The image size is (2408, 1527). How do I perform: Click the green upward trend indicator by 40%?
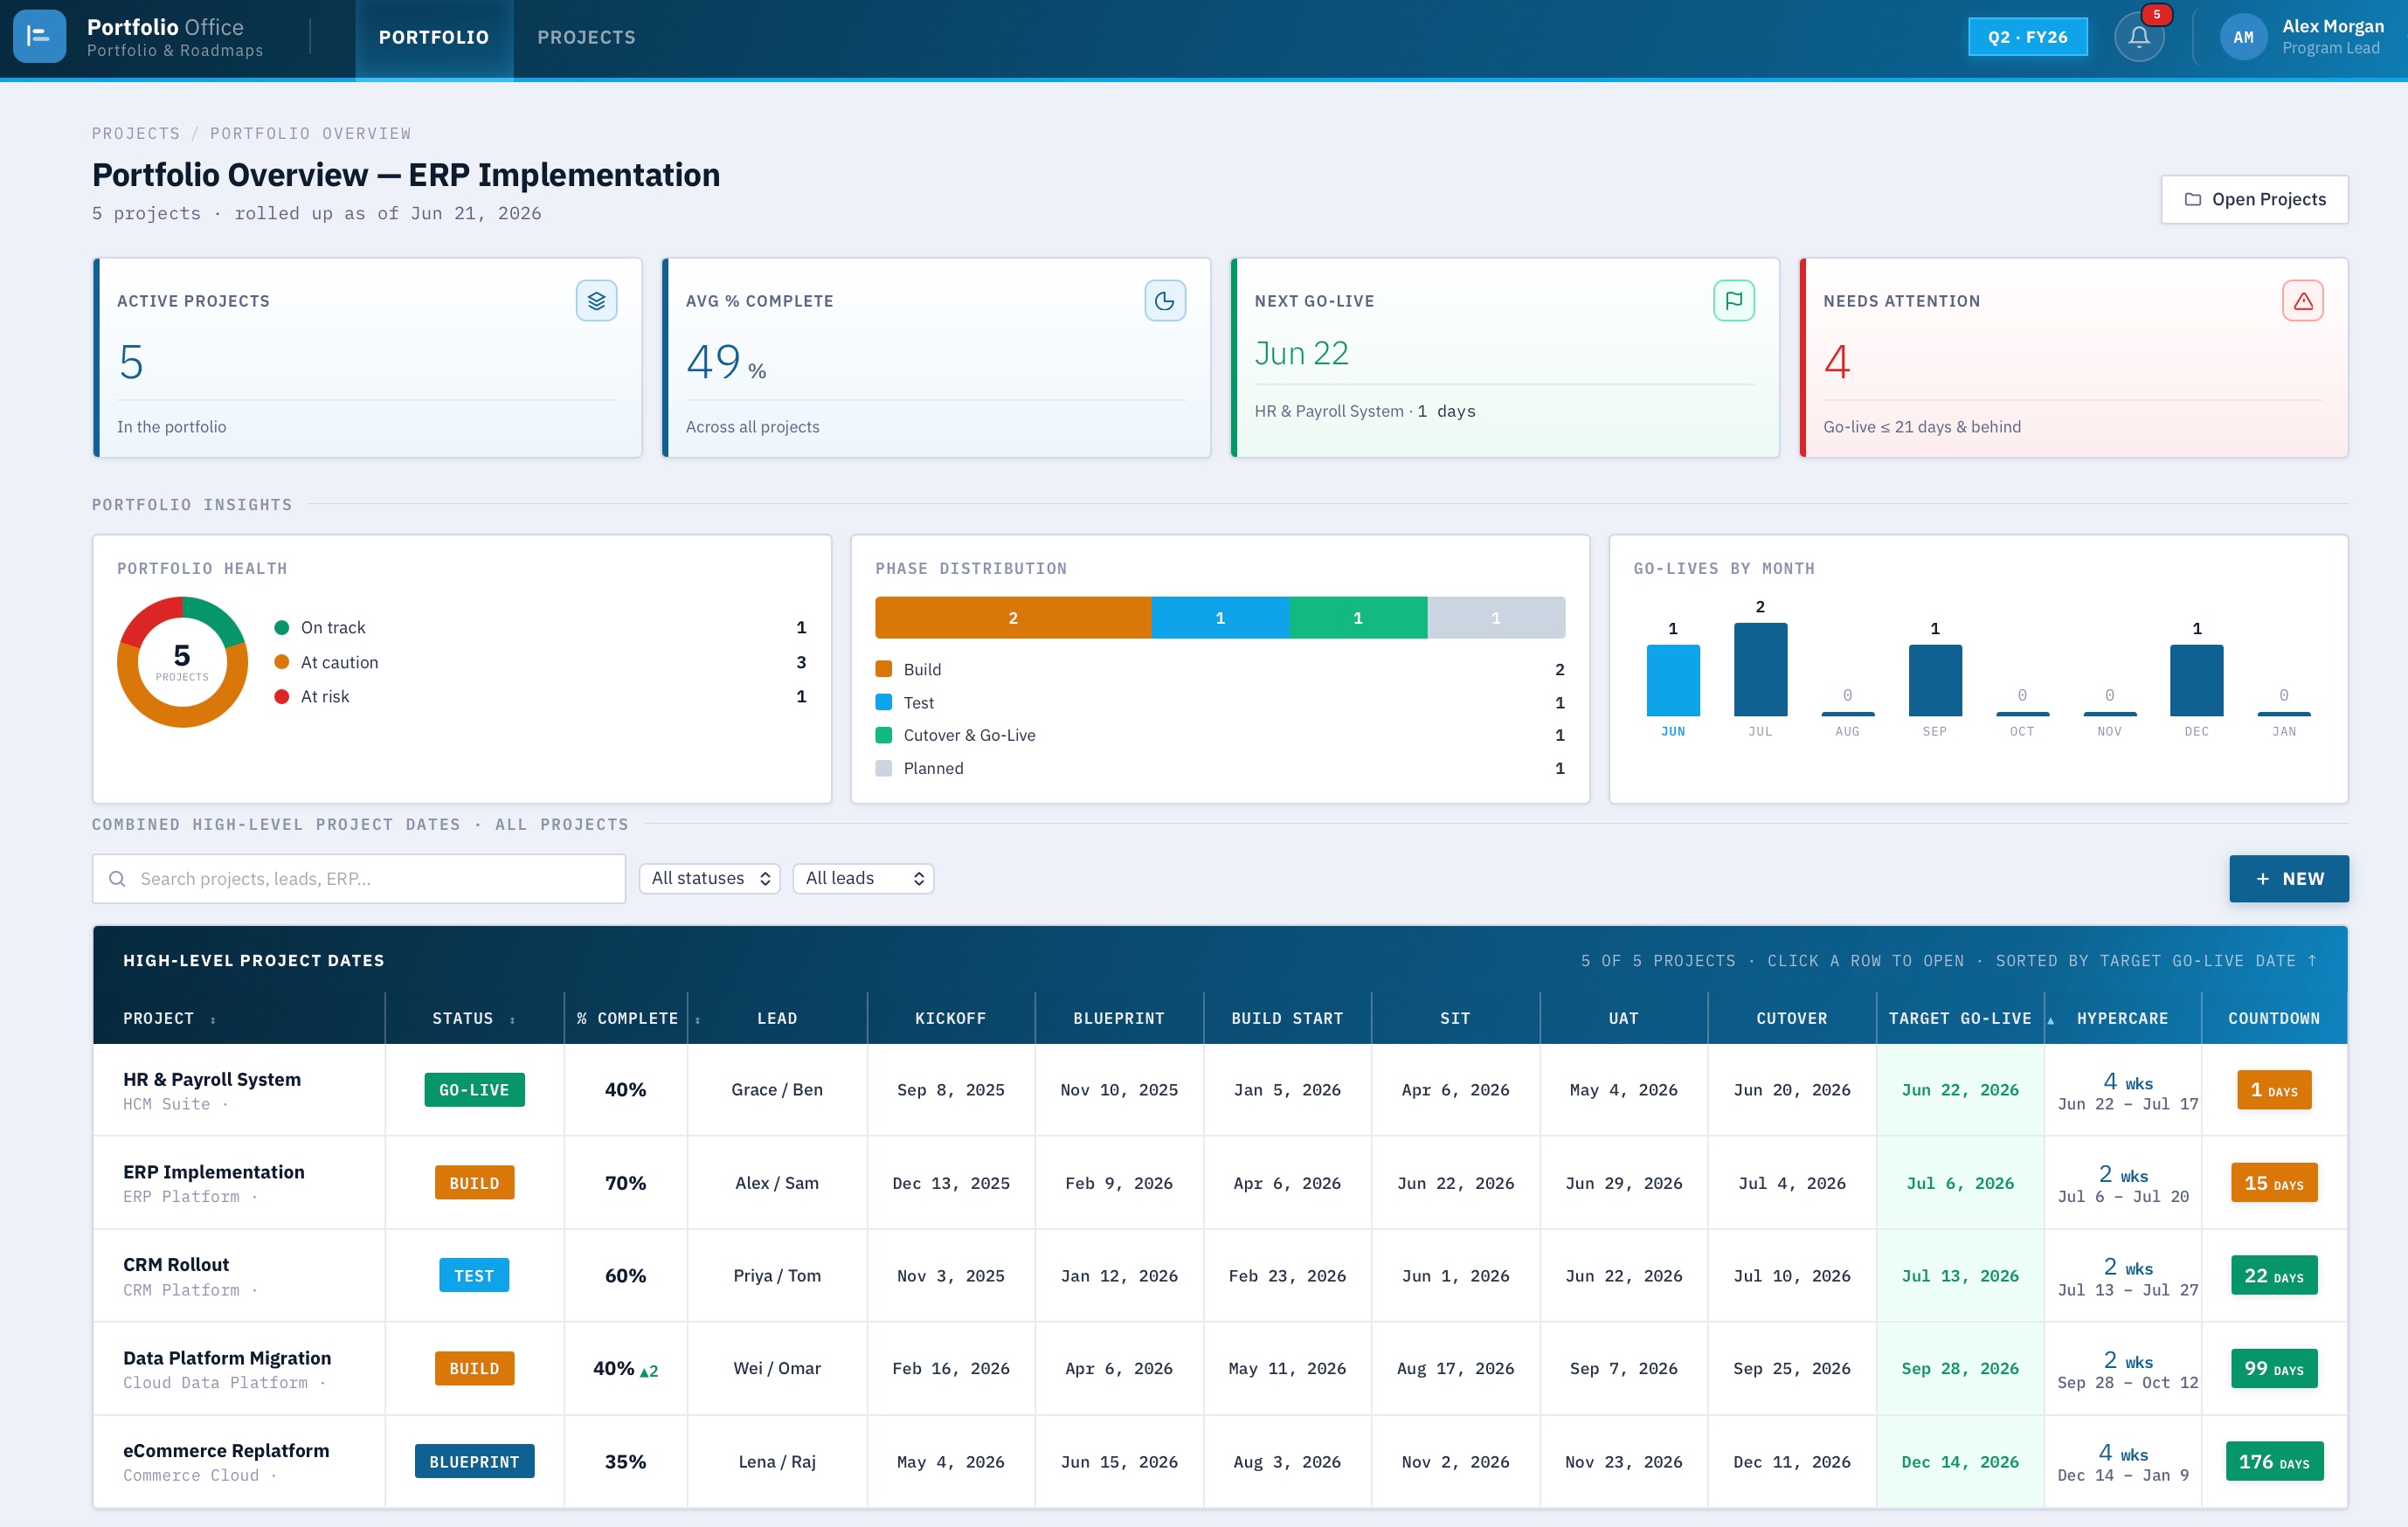click(x=649, y=1371)
